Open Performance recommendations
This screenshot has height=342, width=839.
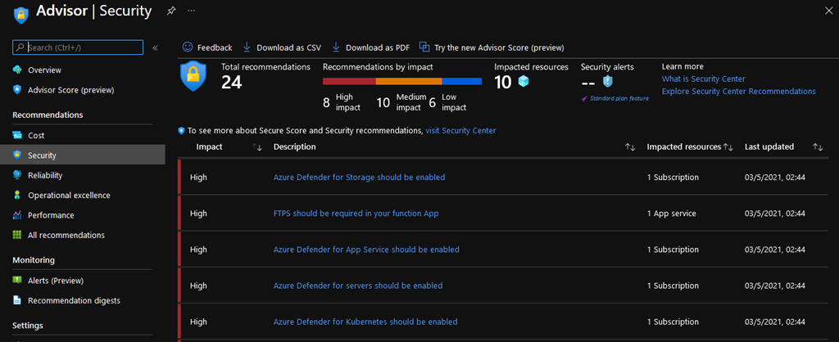click(x=51, y=215)
